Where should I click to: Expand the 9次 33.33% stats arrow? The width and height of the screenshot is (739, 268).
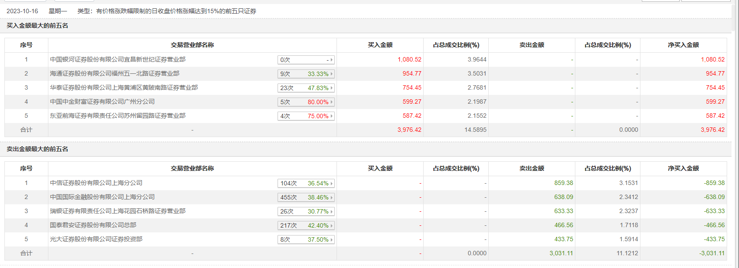tap(331, 74)
